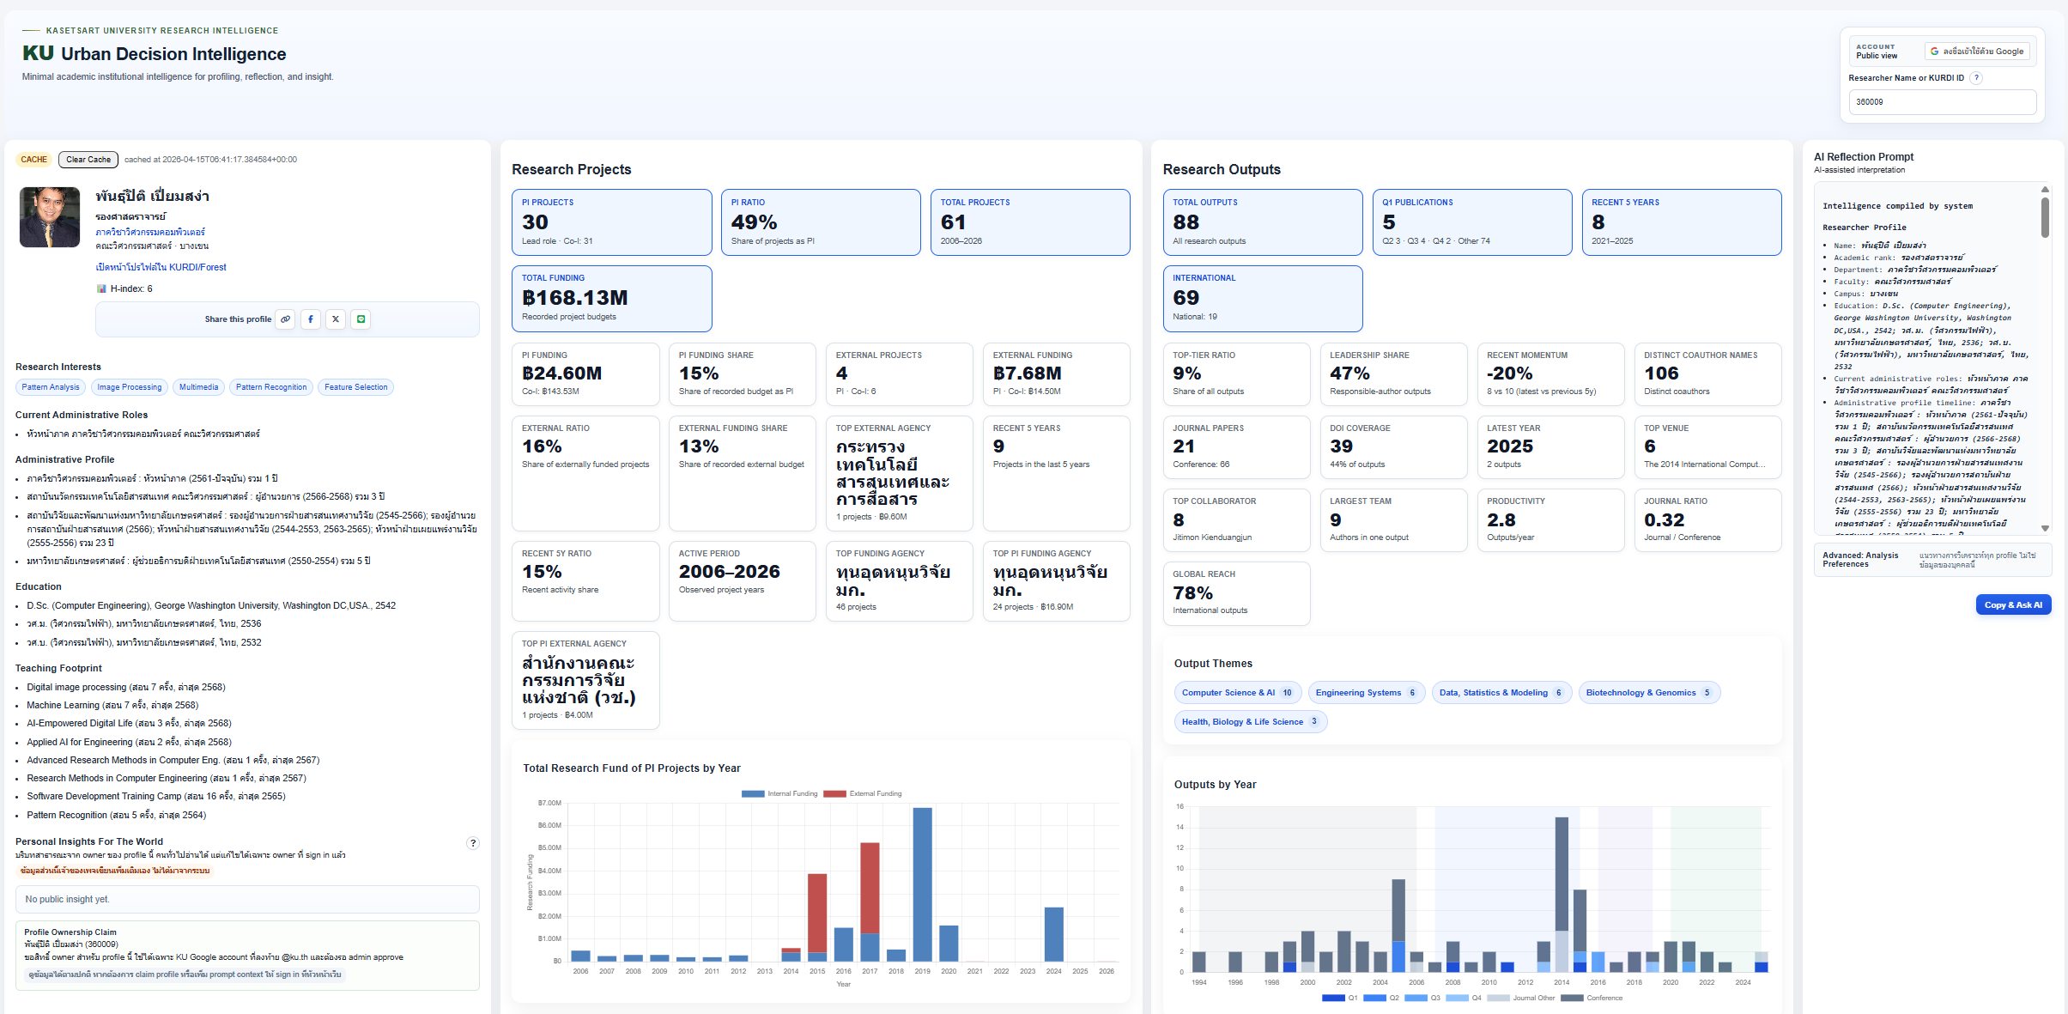This screenshot has width=2068, height=1014.
Task: Select the Pattern Analysis interest tag
Action: [51, 387]
